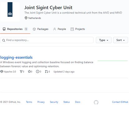This screenshot has width=129, height=122.
Task: Open the Sort dropdown menu
Action: [x=121, y=40]
